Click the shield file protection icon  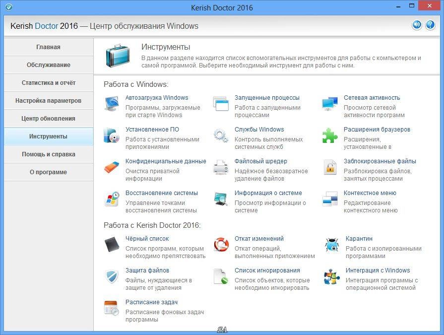pyautogui.click(x=112, y=276)
